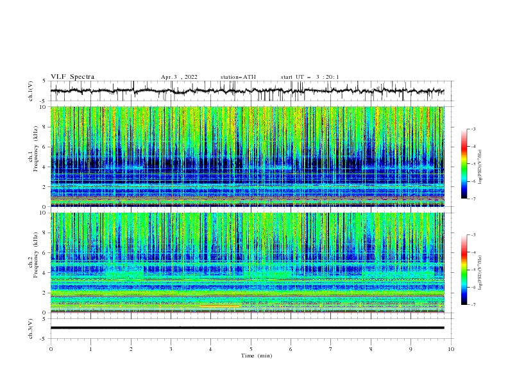Click the log(PSD) label beside ch.2 color bar

pos(480,272)
